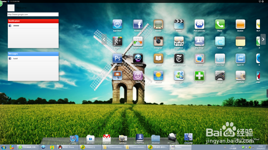The image size is (268, 150).
Task: Open the Sport TV app
Action: (x=240, y=58)
